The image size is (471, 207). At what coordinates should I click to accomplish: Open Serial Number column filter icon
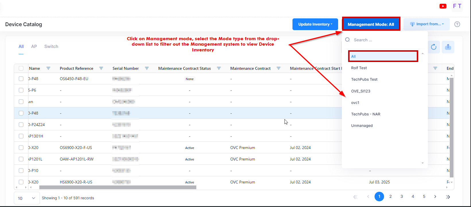click(x=147, y=68)
